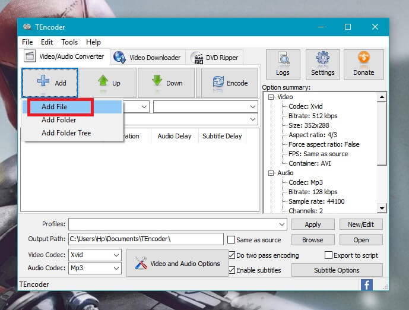Select 'Bitrate: 512 kbps' tree row
The image size is (409, 310).
(313, 116)
